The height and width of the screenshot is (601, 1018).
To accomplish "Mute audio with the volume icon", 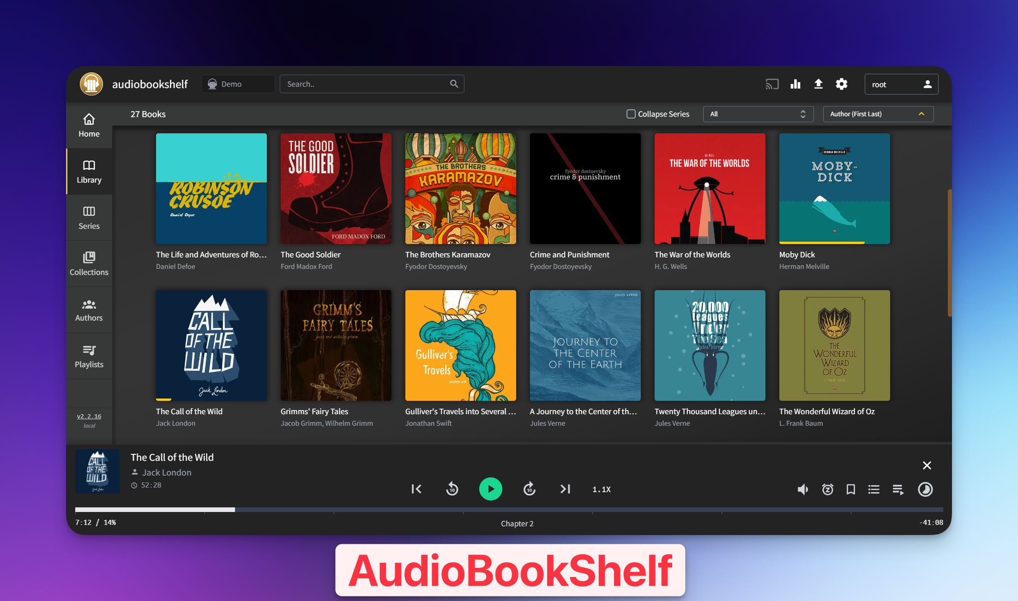I will (803, 489).
